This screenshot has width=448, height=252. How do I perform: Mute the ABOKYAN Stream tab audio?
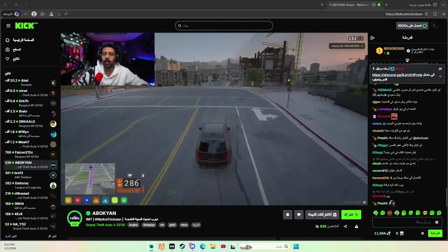click(x=373, y=5)
